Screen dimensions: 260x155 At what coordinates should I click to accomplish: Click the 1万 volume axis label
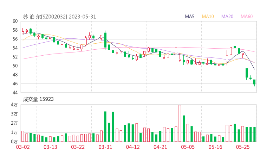click(x=14, y=132)
